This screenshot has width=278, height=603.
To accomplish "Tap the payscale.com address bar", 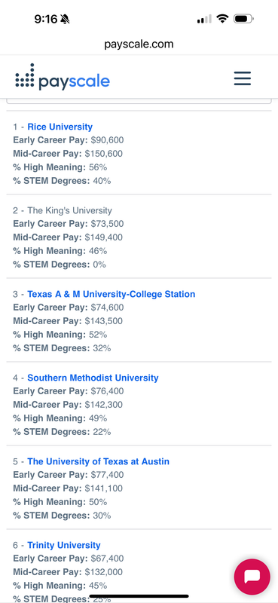I will [x=139, y=44].
